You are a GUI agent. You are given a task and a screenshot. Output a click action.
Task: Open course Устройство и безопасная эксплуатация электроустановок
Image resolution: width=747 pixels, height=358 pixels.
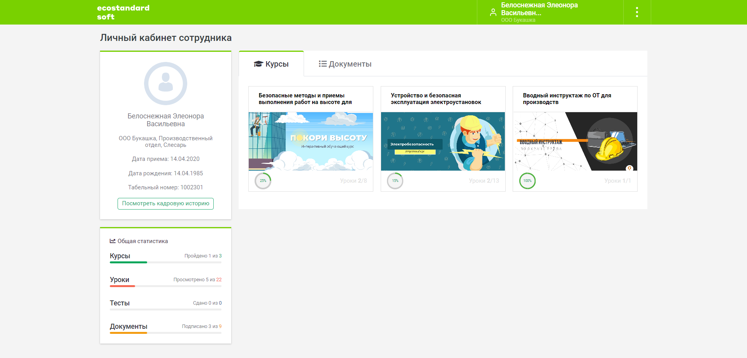coord(436,99)
